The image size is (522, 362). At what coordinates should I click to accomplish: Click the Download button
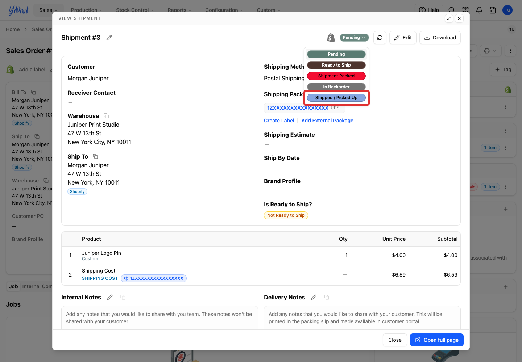point(440,38)
